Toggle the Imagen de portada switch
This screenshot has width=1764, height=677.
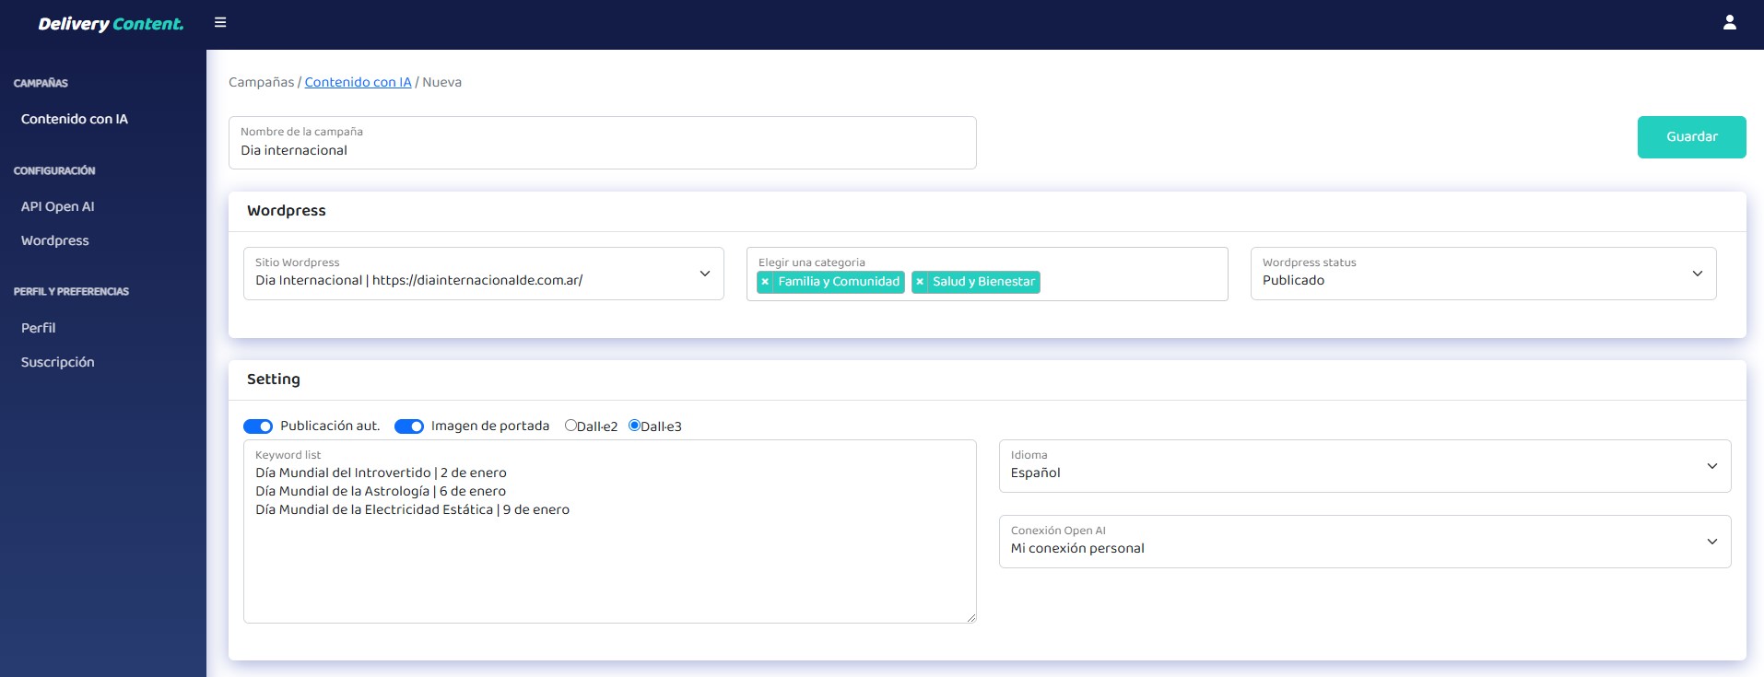tap(409, 426)
